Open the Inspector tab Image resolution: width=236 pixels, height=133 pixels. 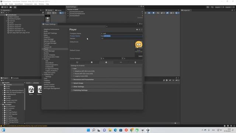coord(185,10)
